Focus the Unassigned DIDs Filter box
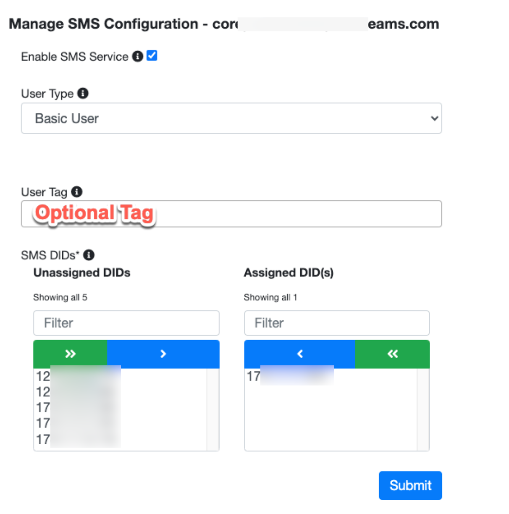 pos(126,323)
